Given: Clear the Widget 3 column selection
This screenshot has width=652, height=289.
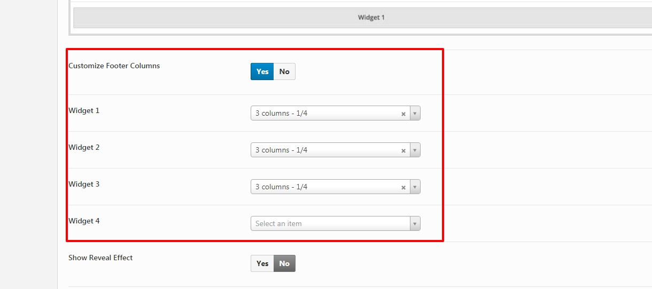Looking at the screenshot, I should pos(403,187).
